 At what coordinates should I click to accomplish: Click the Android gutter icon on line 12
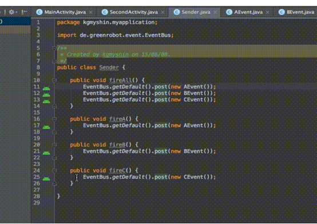click(46, 95)
